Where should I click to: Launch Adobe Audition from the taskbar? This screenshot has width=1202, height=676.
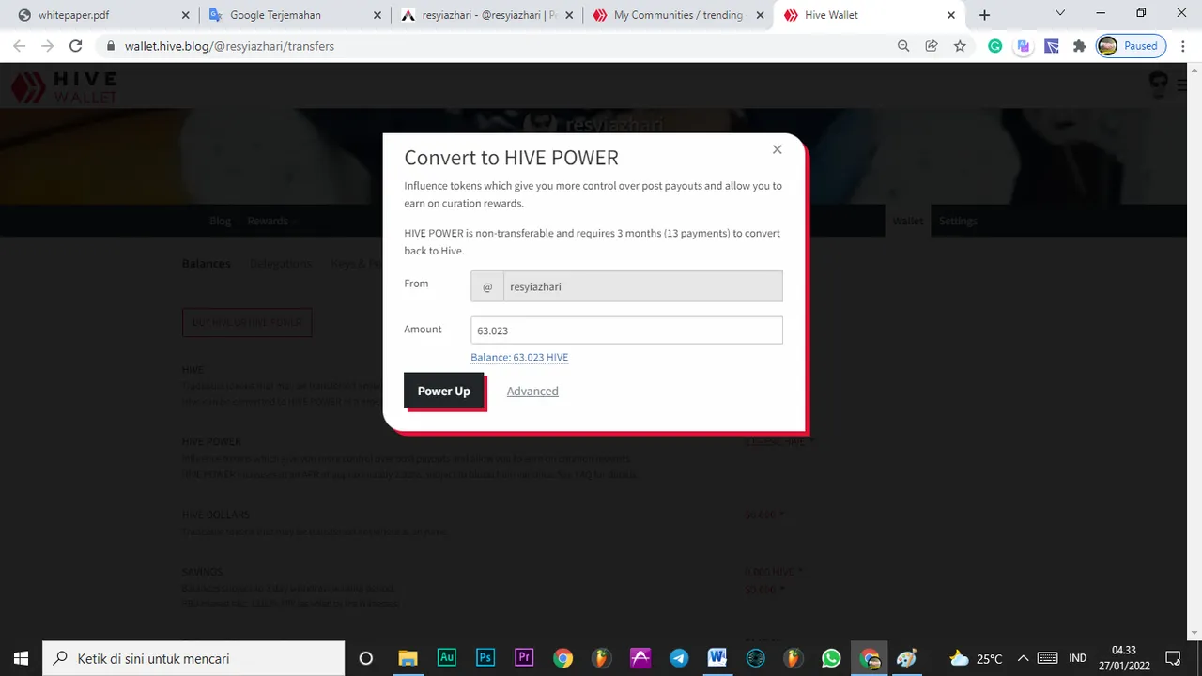[447, 658]
